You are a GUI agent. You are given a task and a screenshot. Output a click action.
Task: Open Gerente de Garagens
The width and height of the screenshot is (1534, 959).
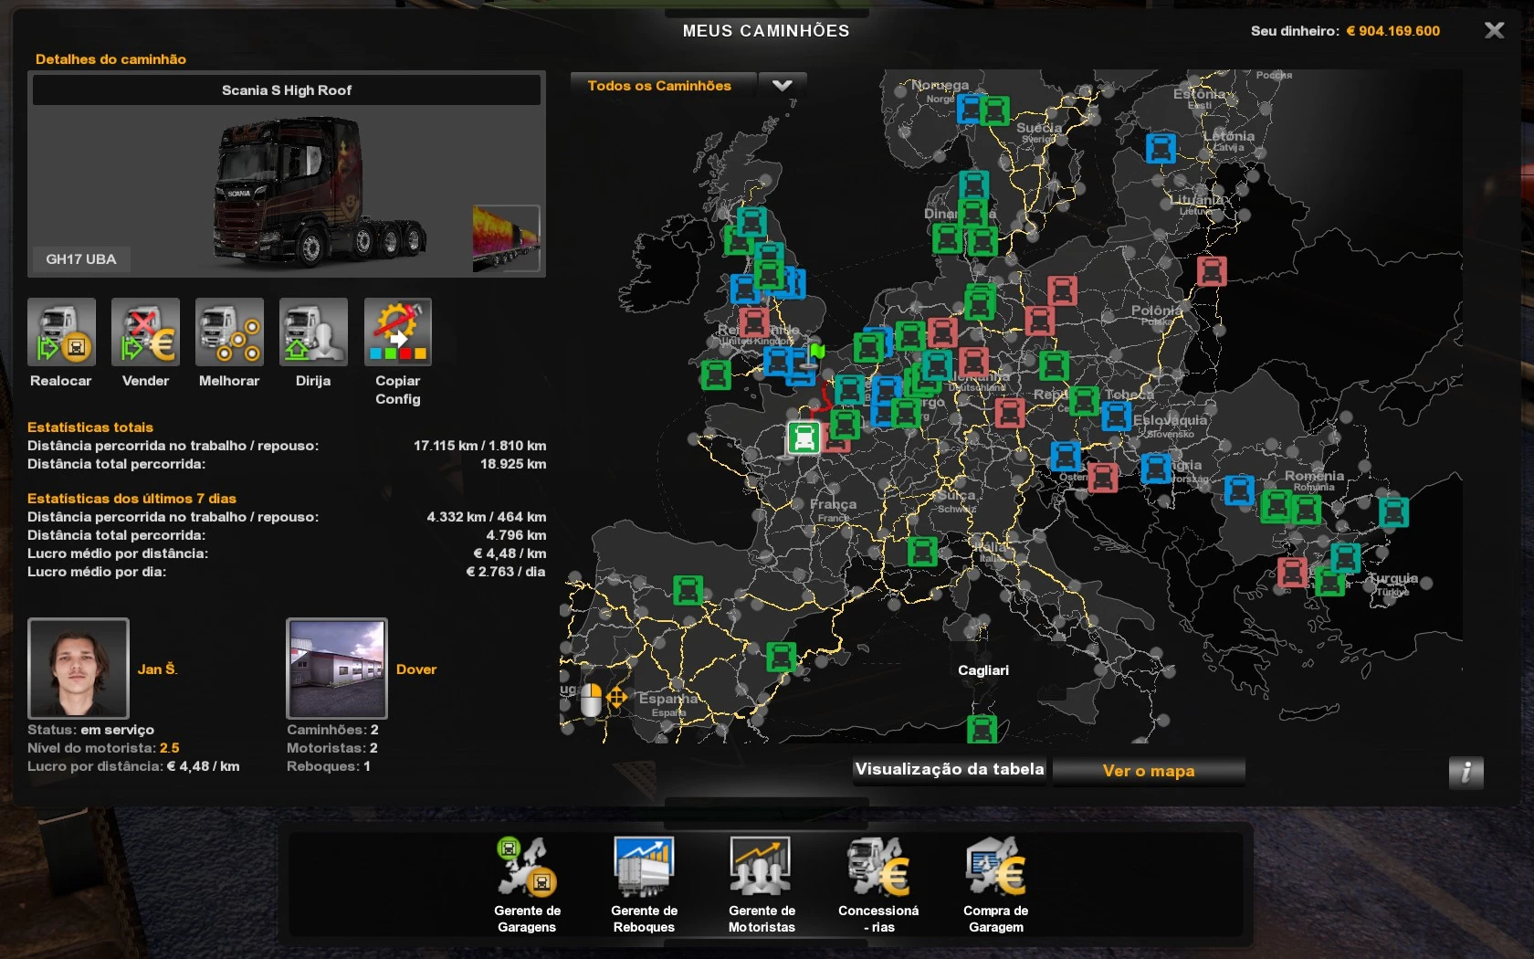point(527,868)
